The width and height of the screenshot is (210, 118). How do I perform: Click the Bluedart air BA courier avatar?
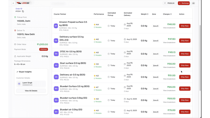click(x=56, y=112)
